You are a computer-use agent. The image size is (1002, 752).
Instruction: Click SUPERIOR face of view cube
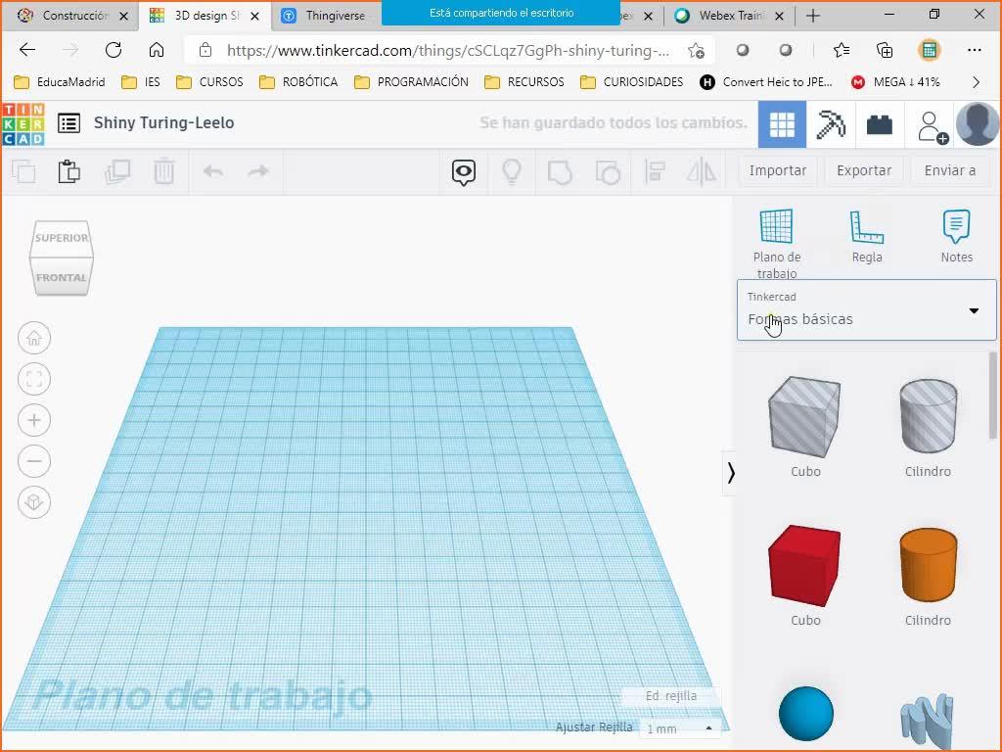point(62,238)
